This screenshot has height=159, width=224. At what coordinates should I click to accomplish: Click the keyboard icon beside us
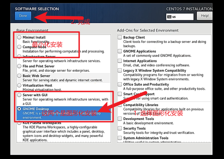tap(169, 17)
